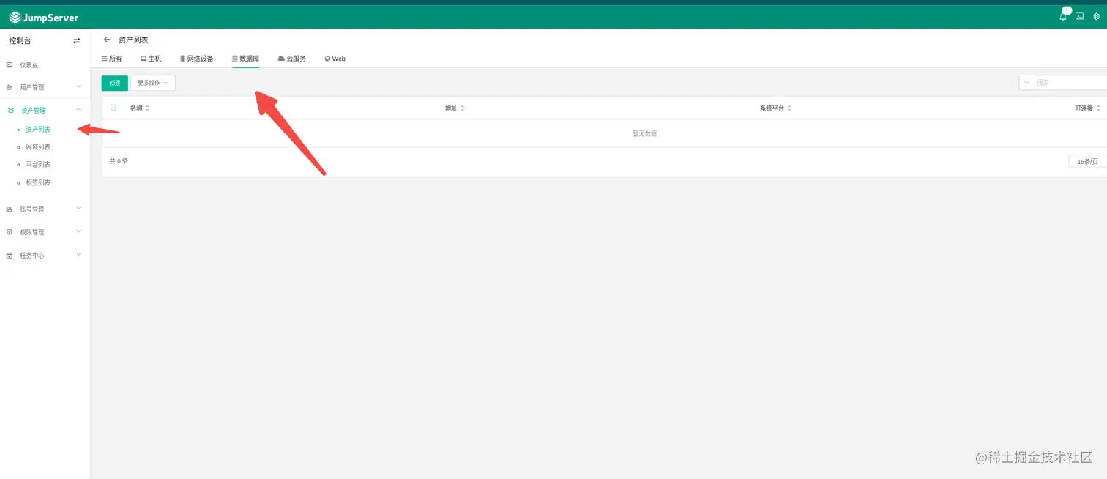Open 标签列表 in the sidebar
1107x479 pixels.
click(x=38, y=182)
